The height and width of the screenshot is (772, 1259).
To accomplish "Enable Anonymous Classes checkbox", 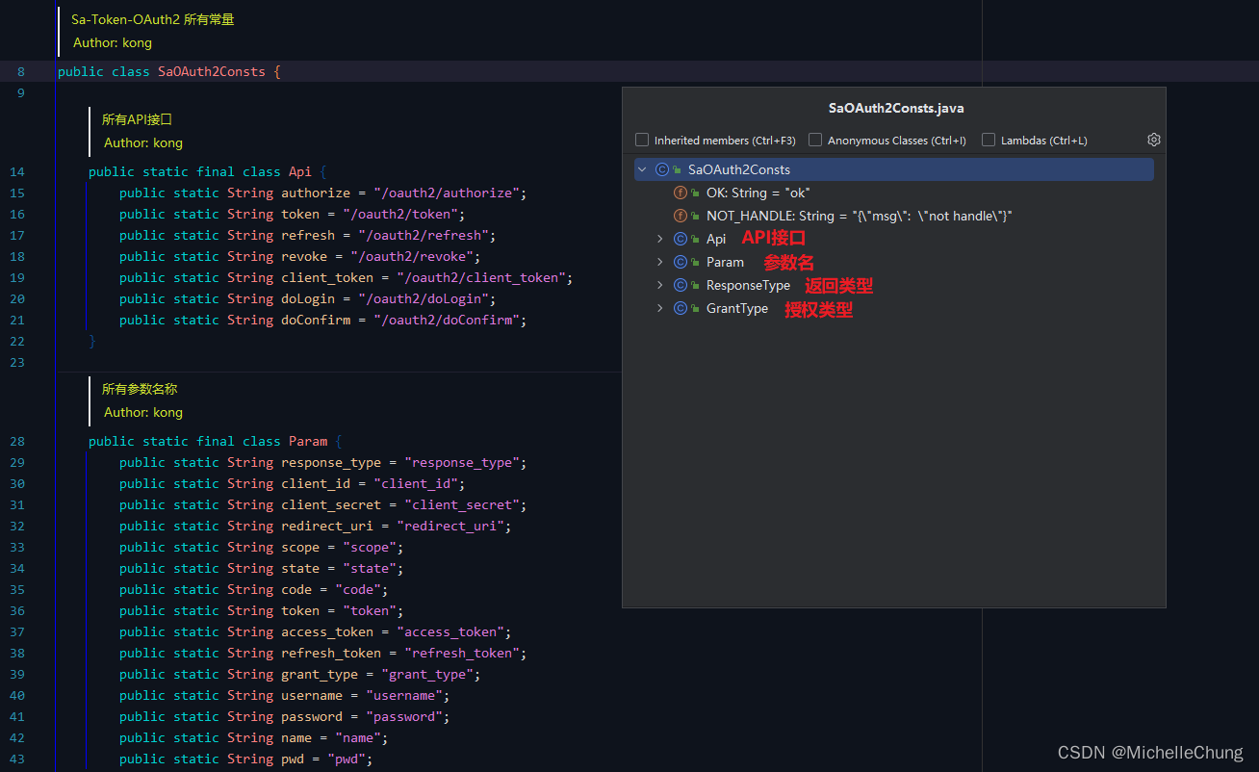I will pos(815,140).
